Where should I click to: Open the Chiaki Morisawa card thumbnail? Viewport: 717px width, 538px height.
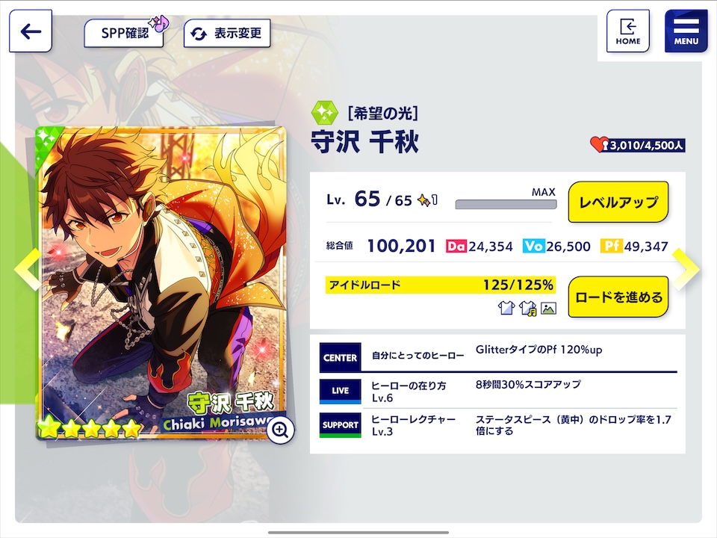pos(161,283)
